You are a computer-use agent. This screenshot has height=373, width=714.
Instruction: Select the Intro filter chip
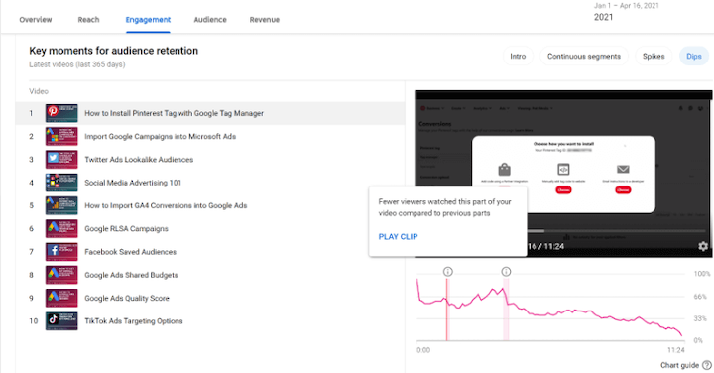pyautogui.click(x=518, y=56)
